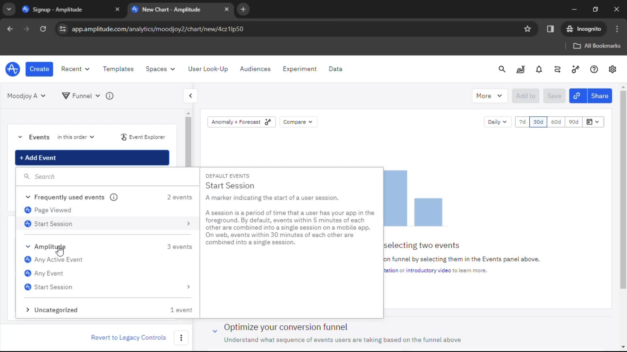Screen dimensions: 627x352
Task: Select the 30d time range
Action: 538,122
